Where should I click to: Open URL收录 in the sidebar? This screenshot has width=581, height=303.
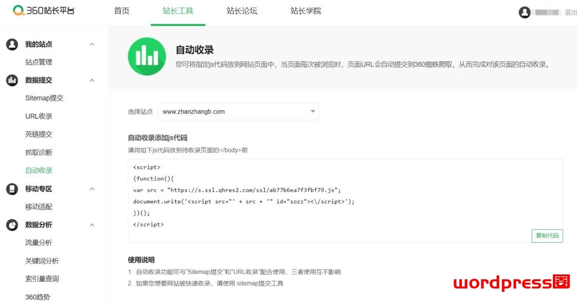39,116
